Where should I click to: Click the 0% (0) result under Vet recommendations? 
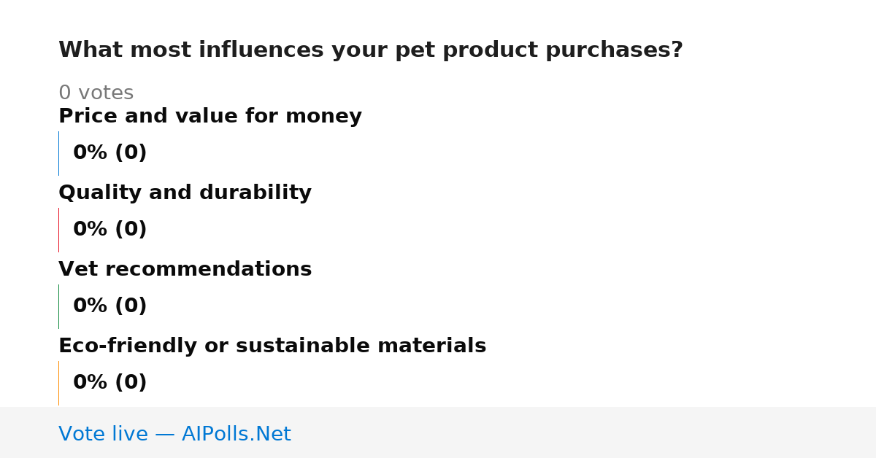point(109,306)
